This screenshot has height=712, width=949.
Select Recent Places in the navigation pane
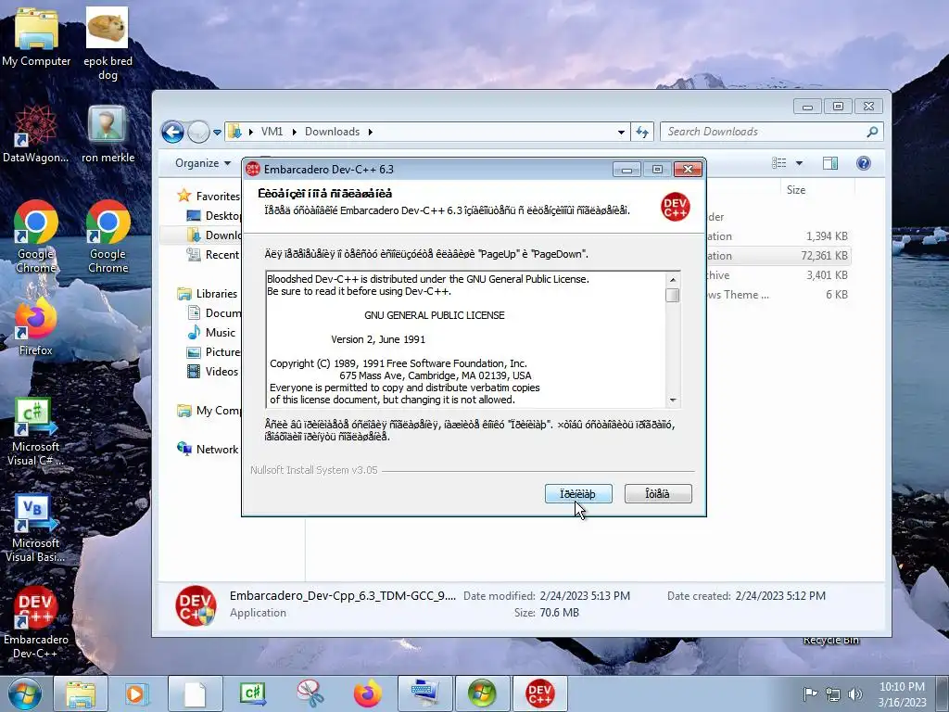point(213,255)
